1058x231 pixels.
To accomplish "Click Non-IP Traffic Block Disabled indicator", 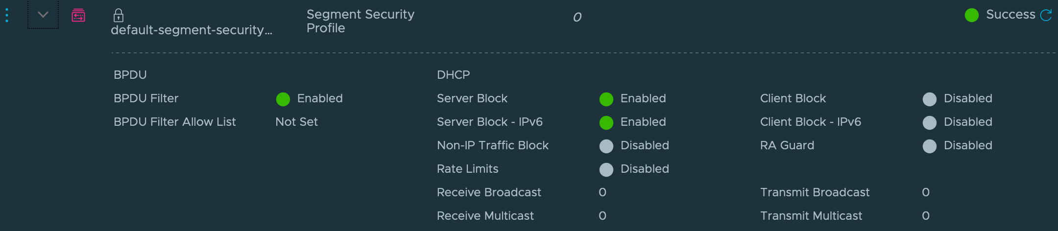I will tap(606, 146).
